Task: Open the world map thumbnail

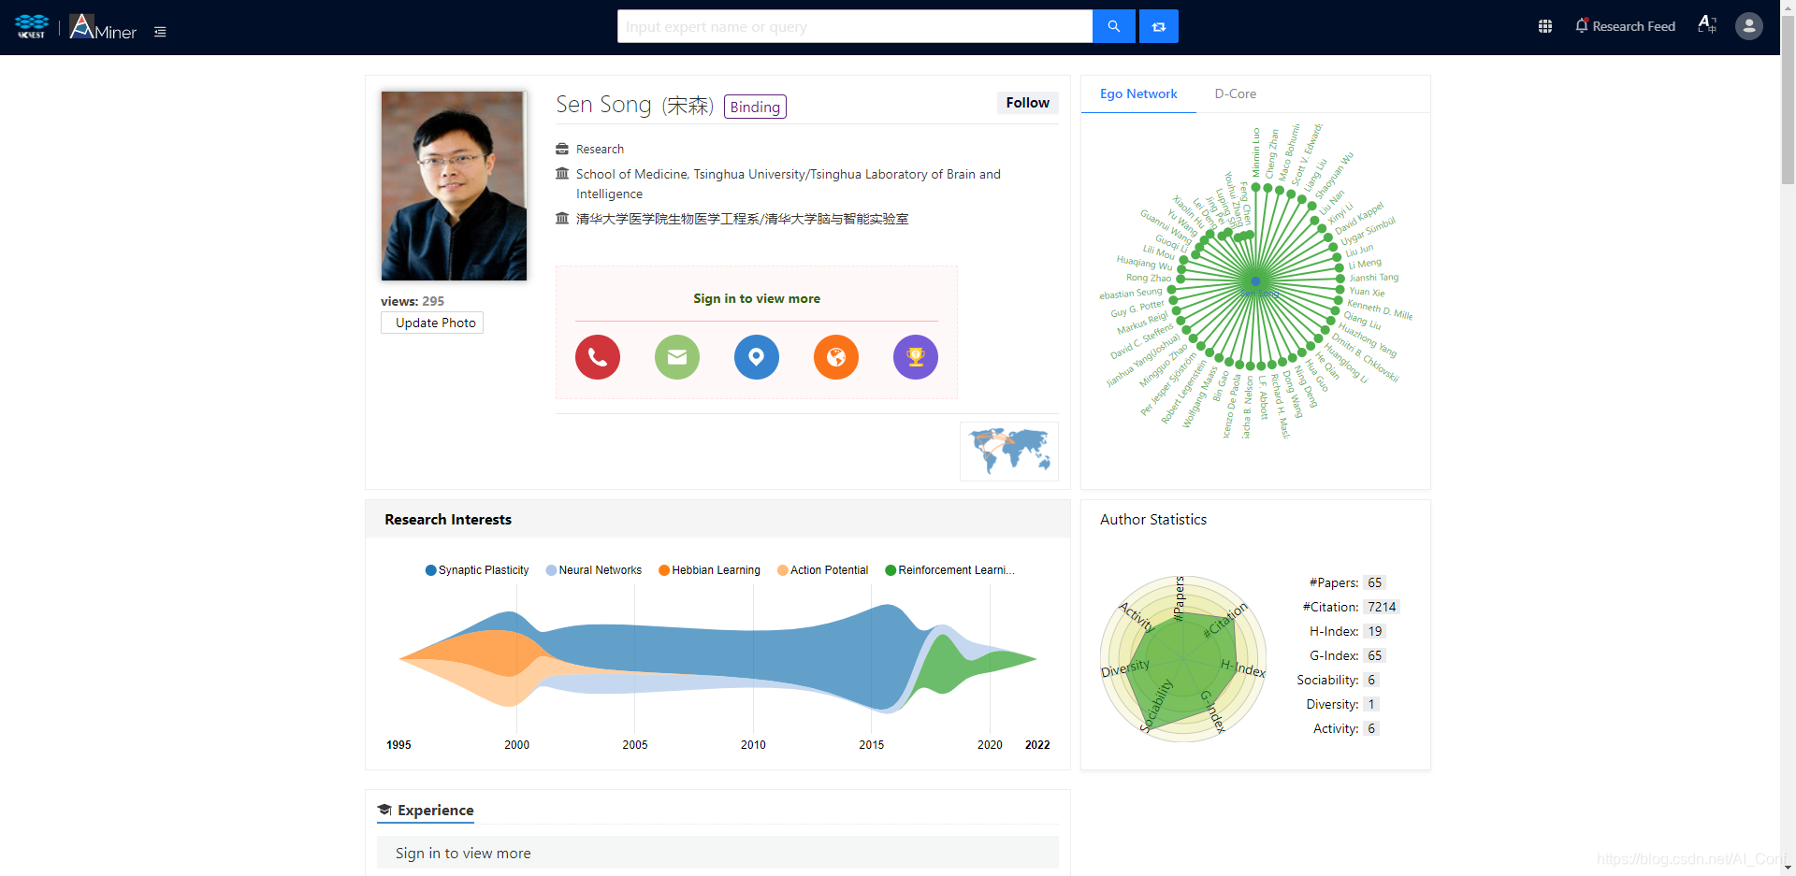Action: [1008, 451]
